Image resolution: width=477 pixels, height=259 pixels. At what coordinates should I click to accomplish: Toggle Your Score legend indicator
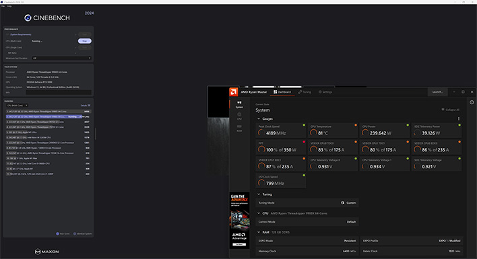click(57, 234)
